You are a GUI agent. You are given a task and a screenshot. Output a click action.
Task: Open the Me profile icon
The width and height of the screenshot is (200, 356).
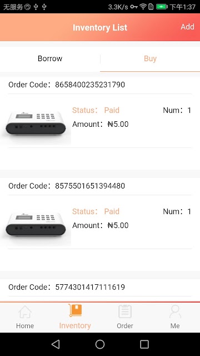pos(175,311)
